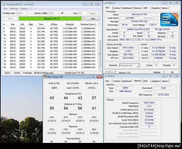
Task: Click the Real Temp title bar icon
Action: click(45, 77)
